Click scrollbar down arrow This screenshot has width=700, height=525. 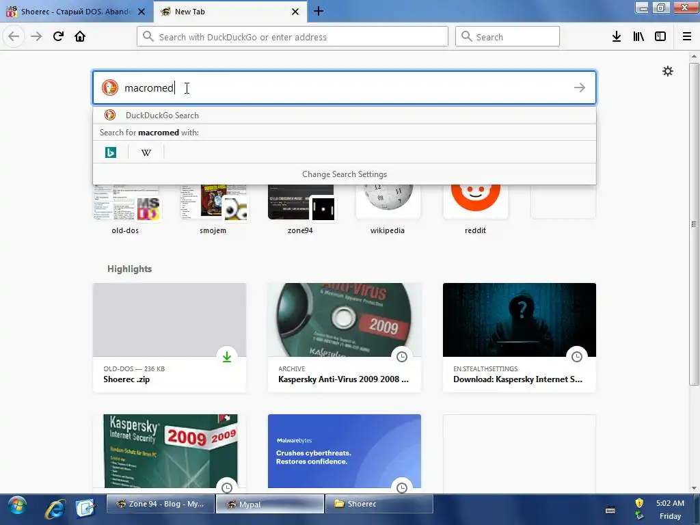(694, 488)
